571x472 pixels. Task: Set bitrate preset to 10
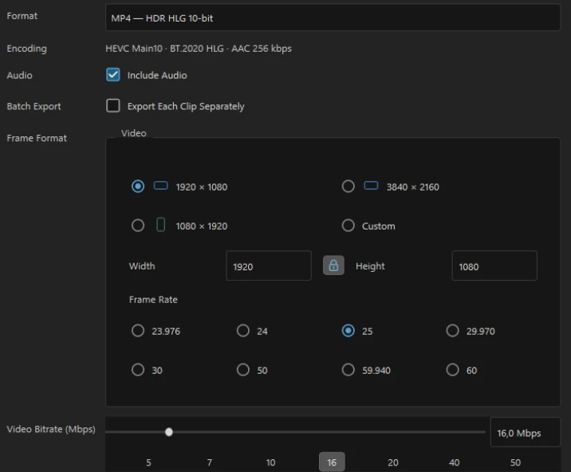(270, 462)
